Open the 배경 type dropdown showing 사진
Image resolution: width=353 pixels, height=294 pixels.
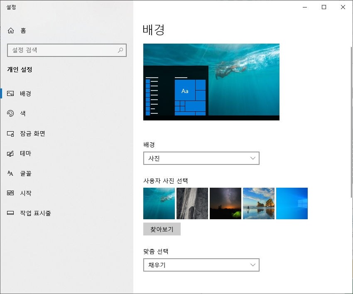click(x=201, y=158)
